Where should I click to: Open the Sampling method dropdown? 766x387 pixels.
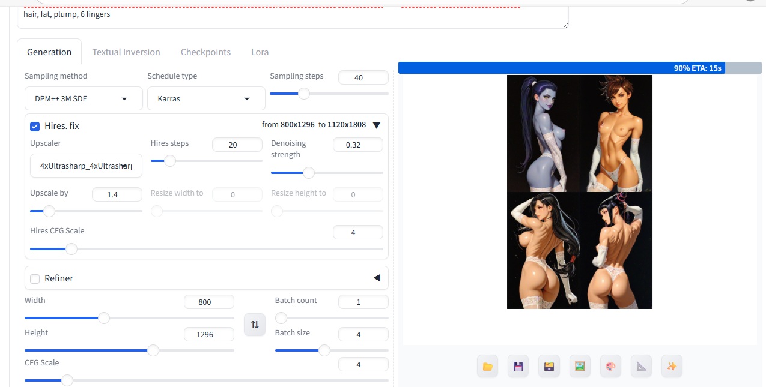(84, 98)
